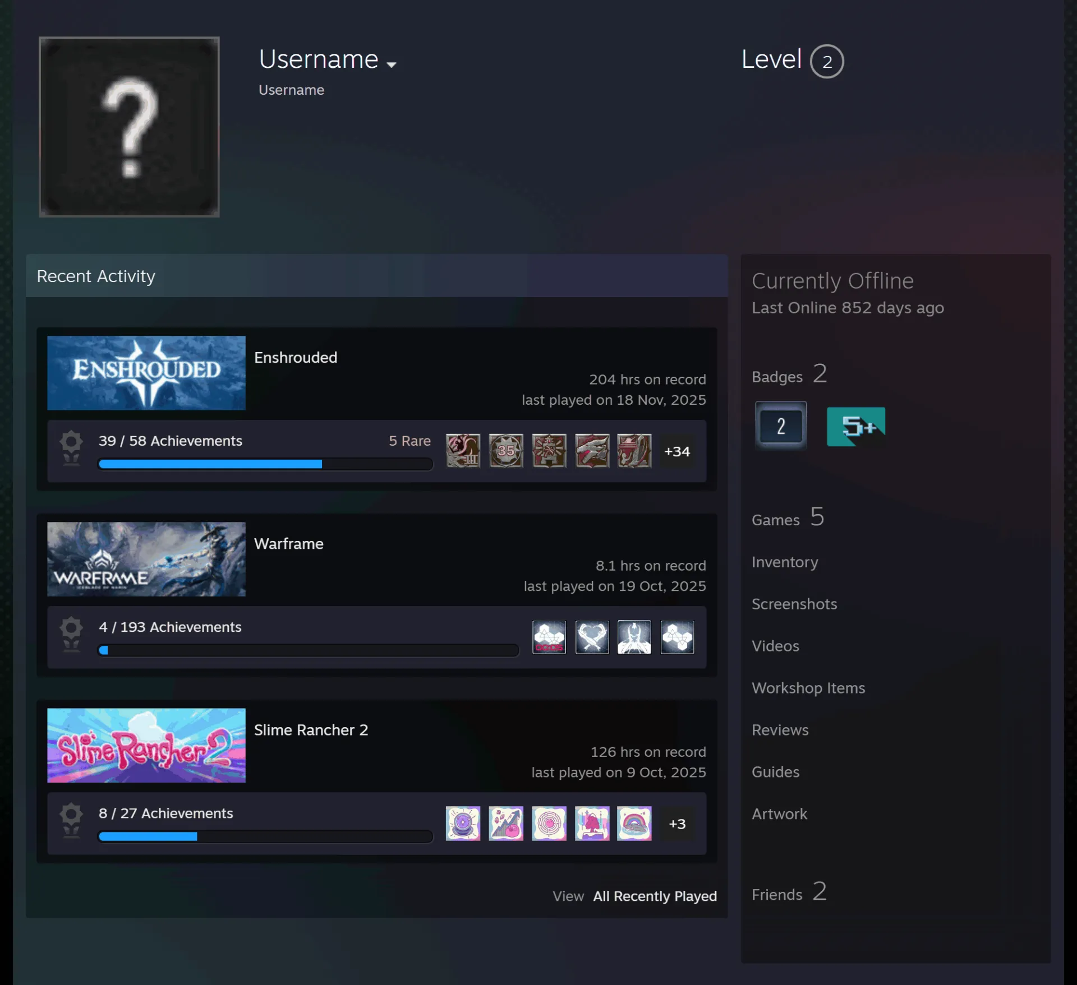Open the fifth Enshrouded achievement icon
The image size is (1077, 985).
pos(634,451)
